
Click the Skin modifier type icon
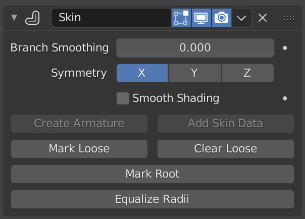point(32,18)
